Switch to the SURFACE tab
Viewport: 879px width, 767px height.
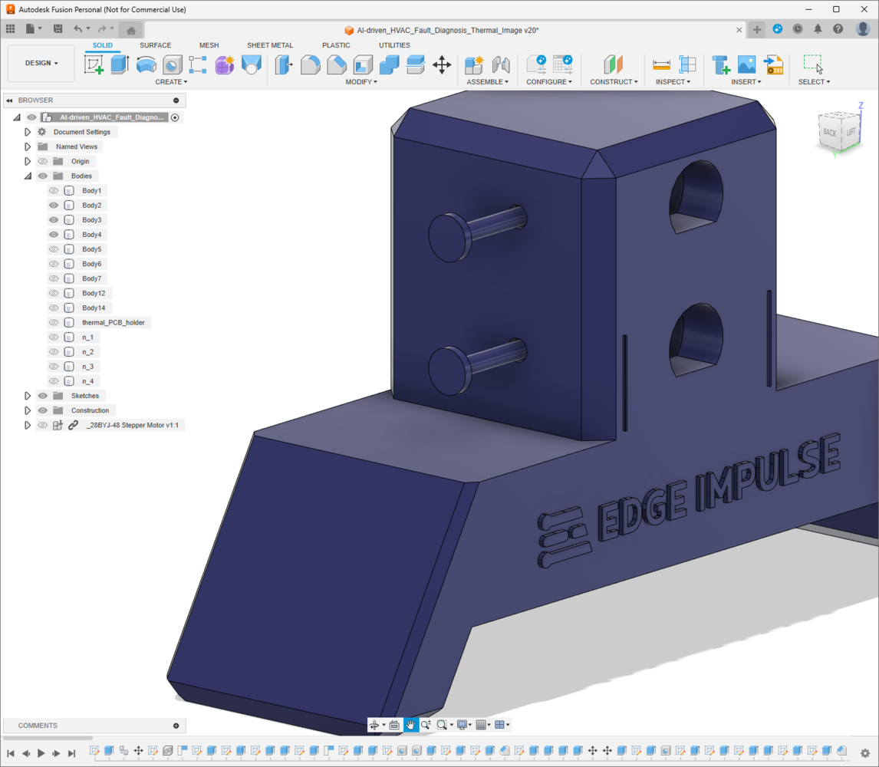tap(155, 45)
